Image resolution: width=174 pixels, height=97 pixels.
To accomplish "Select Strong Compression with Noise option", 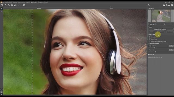I will coord(150,41).
